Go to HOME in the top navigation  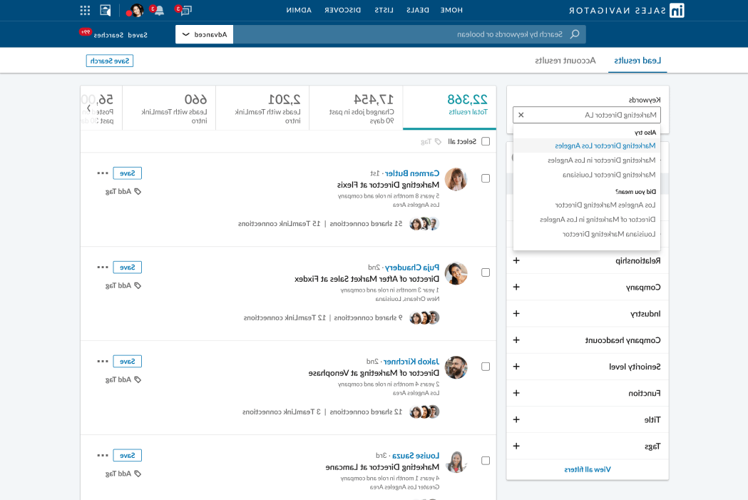click(451, 10)
